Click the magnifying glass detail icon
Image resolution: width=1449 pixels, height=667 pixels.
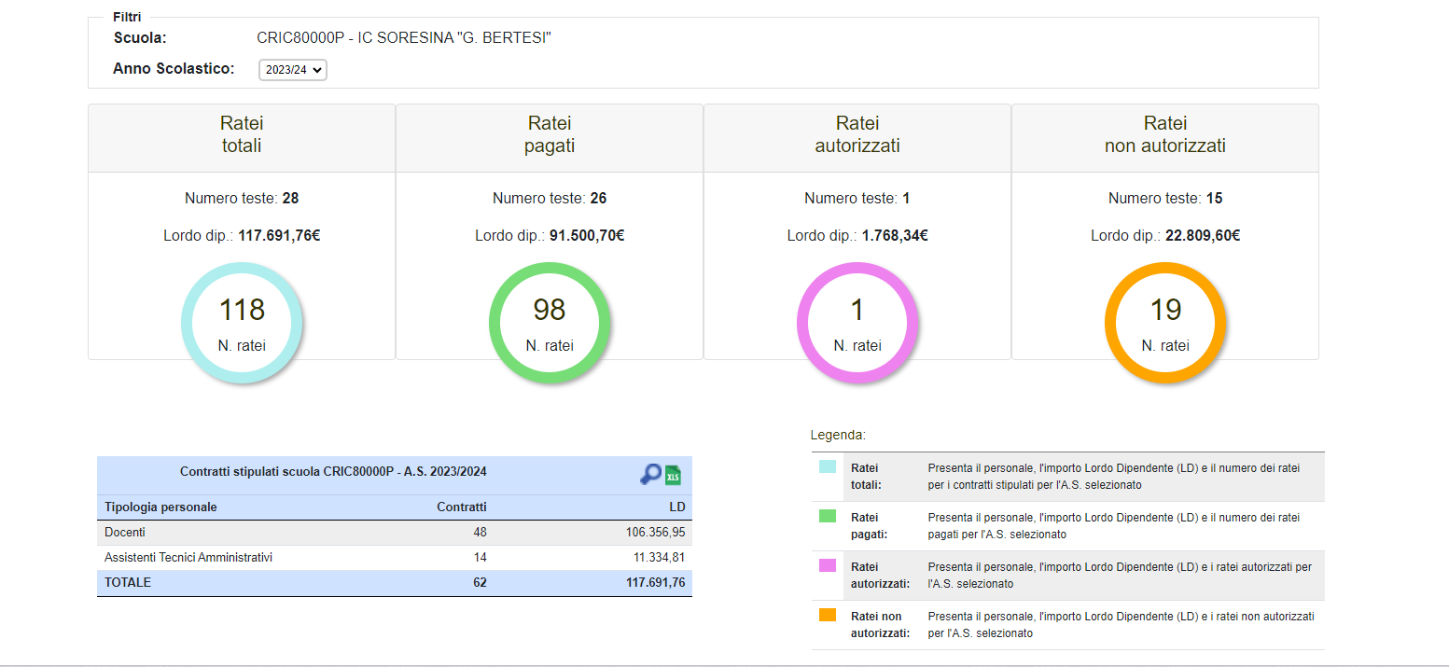click(649, 474)
